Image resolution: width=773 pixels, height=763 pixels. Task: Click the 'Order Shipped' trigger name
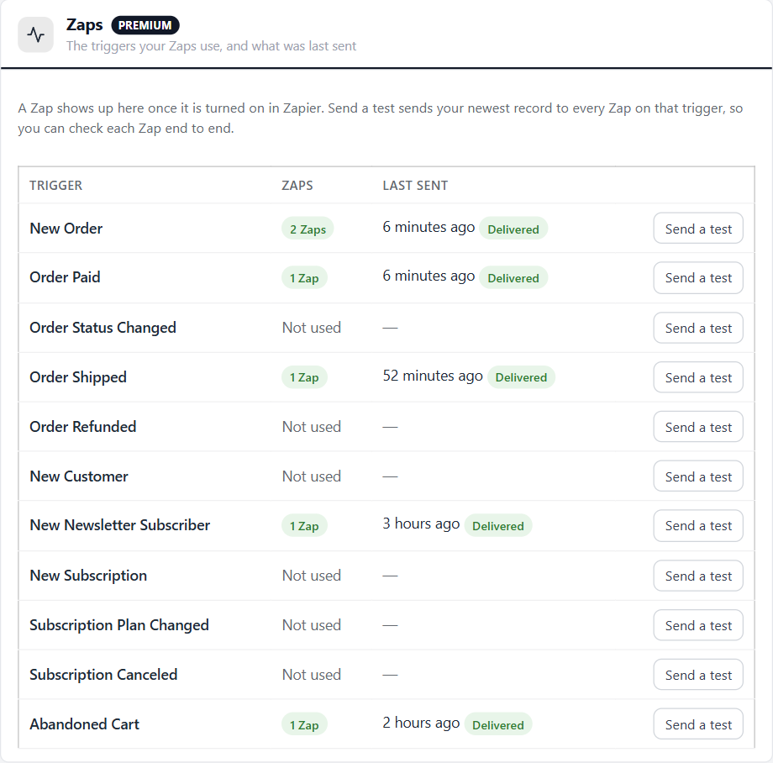pyautogui.click(x=78, y=377)
